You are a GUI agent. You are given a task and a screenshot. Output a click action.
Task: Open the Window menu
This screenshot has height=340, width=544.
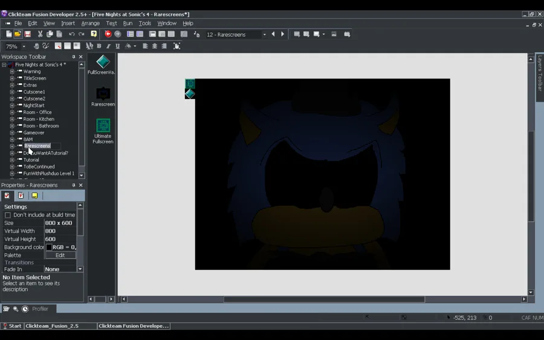[x=167, y=23]
